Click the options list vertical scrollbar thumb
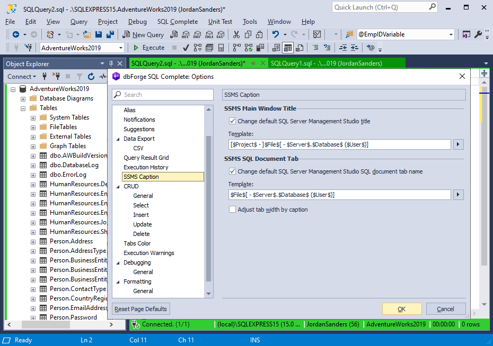Image resolution: width=493 pixels, height=346 pixels. point(208,208)
